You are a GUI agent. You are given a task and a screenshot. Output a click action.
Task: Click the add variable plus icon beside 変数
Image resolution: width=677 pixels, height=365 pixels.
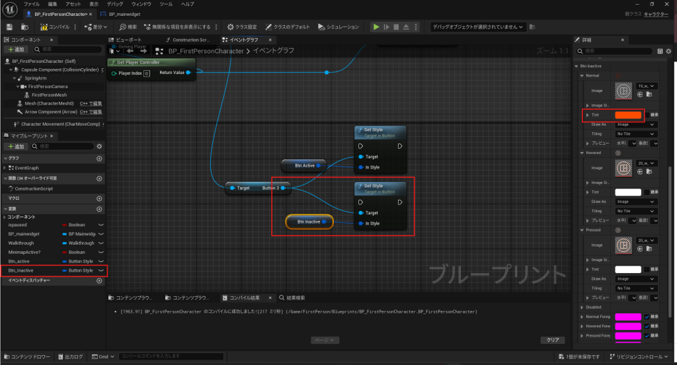99,210
